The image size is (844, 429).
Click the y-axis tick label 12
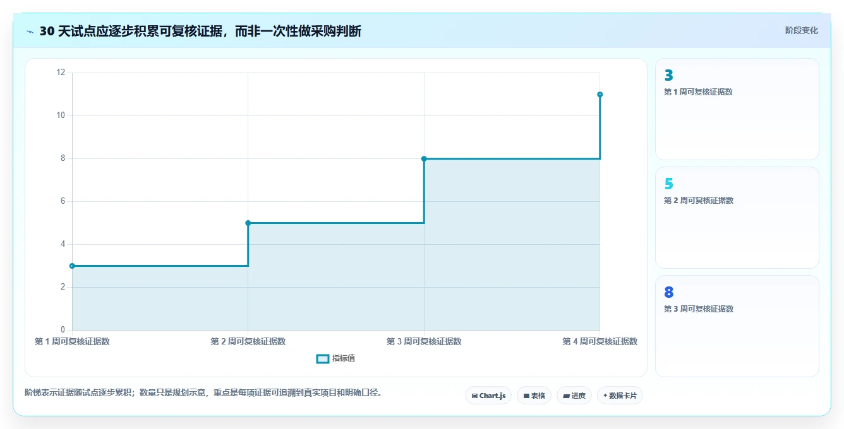pos(61,73)
